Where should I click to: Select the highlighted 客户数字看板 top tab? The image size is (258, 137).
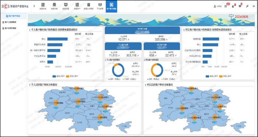[x=111, y=6]
